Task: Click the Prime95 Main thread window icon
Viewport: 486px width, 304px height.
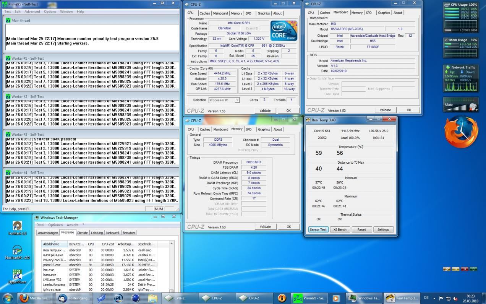Action: click(x=8, y=20)
